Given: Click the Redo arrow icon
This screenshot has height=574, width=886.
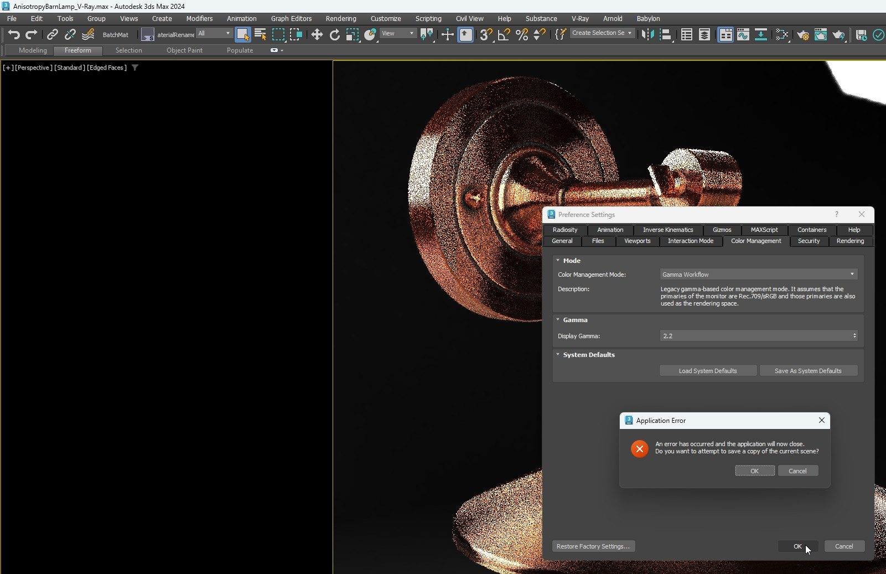Looking at the screenshot, I should (32, 34).
